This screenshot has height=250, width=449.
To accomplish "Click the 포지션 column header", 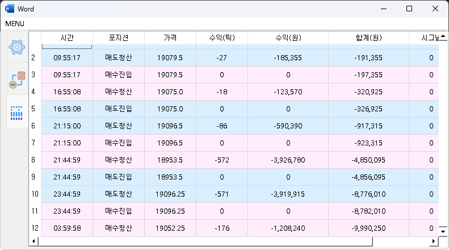I will (x=119, y=37).
